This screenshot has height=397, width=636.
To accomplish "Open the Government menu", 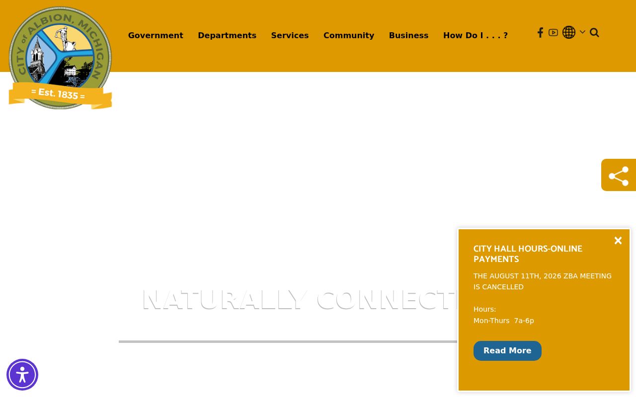I will pyautogui.click(x=156, y=36).
